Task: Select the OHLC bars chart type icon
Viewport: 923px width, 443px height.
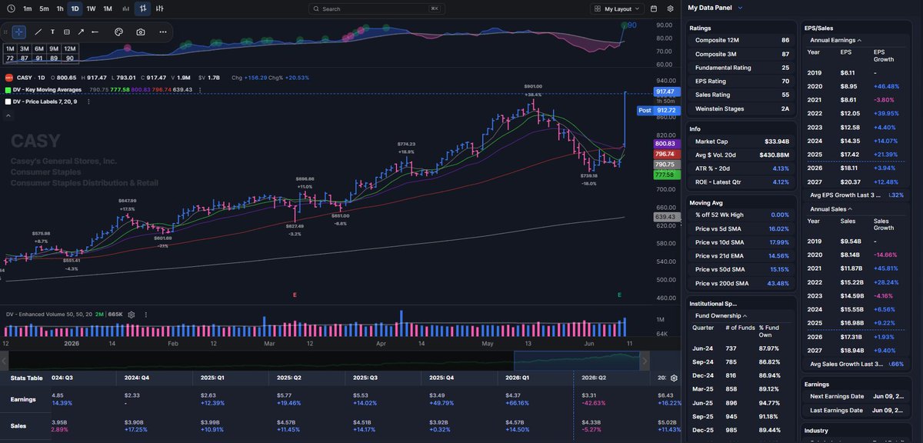Action: [x=142, y=8]
